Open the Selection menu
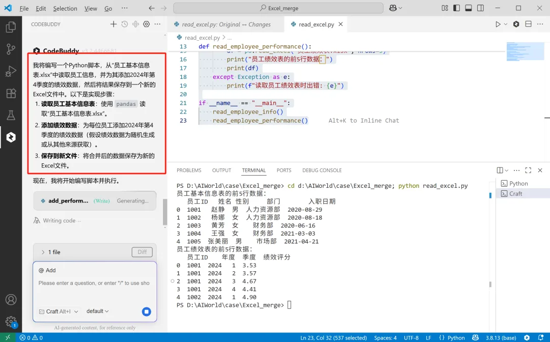 click(x=65, y=9)
